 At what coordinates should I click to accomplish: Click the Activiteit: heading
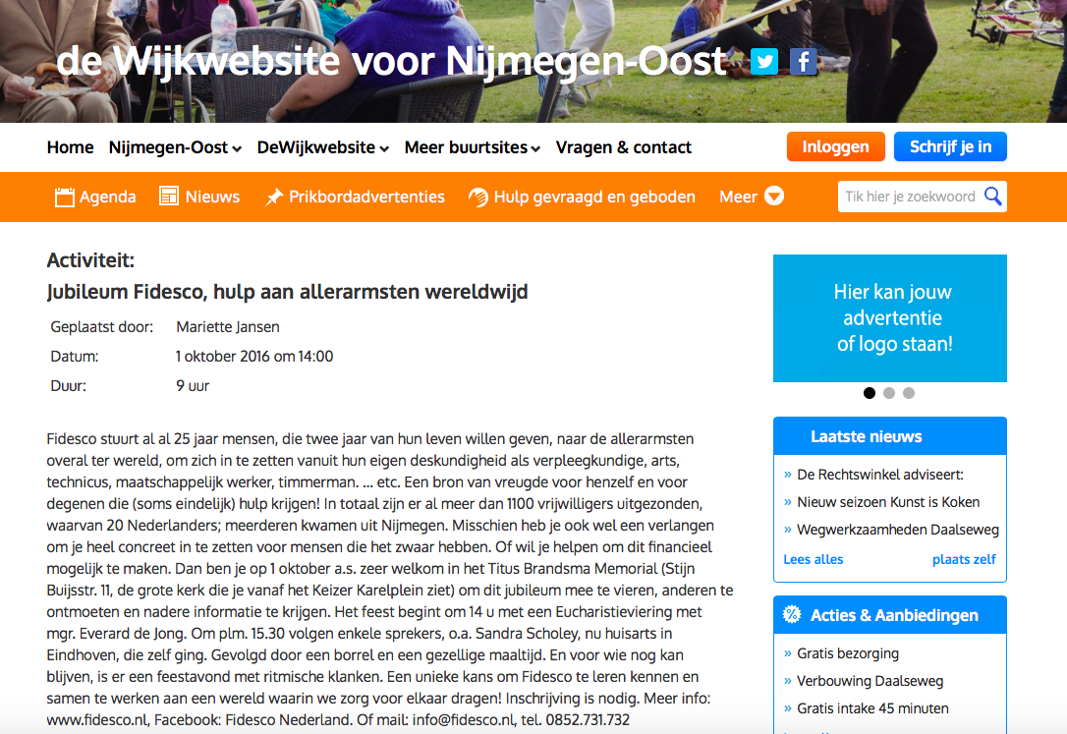[x=90, y=259]
